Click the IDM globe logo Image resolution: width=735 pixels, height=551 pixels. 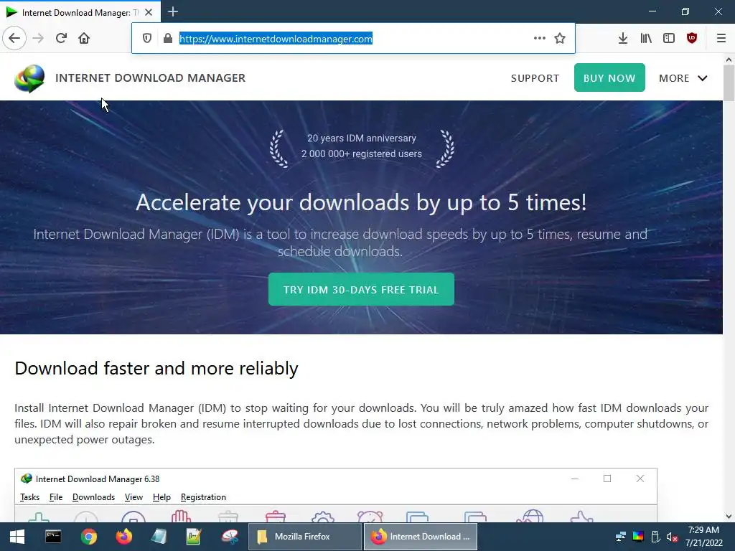click(29, 78)
